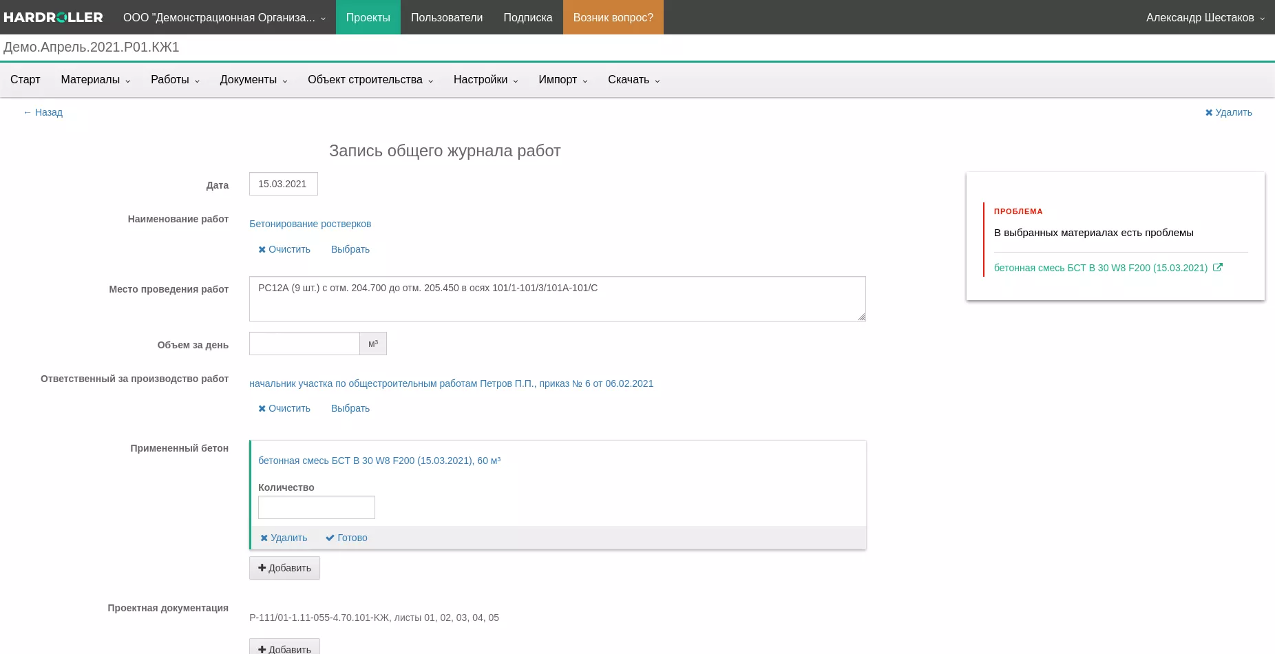Image resolution: width=1275 pixels, height=654 pixels.
Task: Expand the Документы dropdown menu
Action: (x=253, y=80)
